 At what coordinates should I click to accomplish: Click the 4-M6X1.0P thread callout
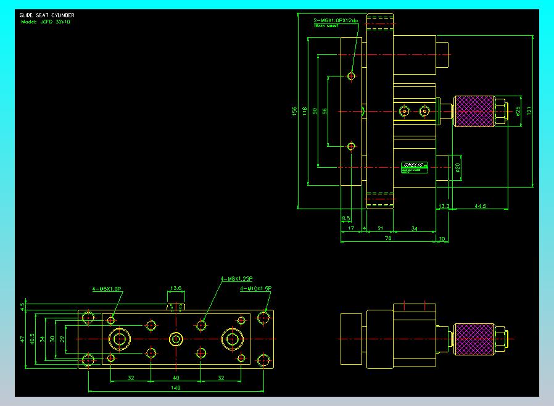[107, 289]
